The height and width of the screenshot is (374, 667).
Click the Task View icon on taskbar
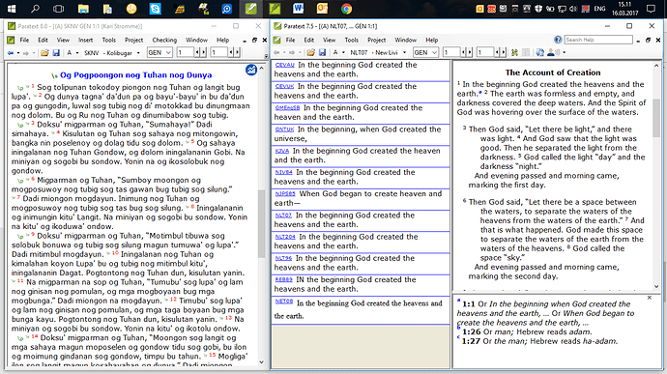[59, 9]
